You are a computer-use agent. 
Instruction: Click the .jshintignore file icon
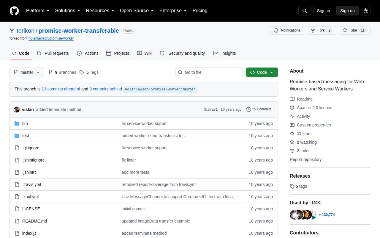pos(17,160)
